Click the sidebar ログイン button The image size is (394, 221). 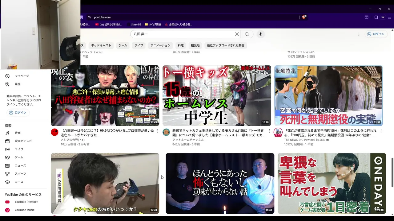coord(18,113)
